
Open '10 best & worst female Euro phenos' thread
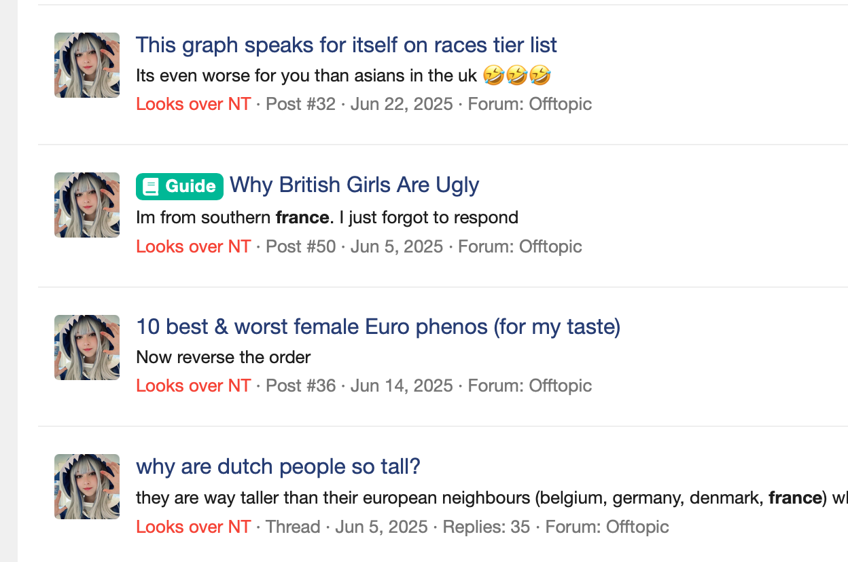[x=378, y=327]
